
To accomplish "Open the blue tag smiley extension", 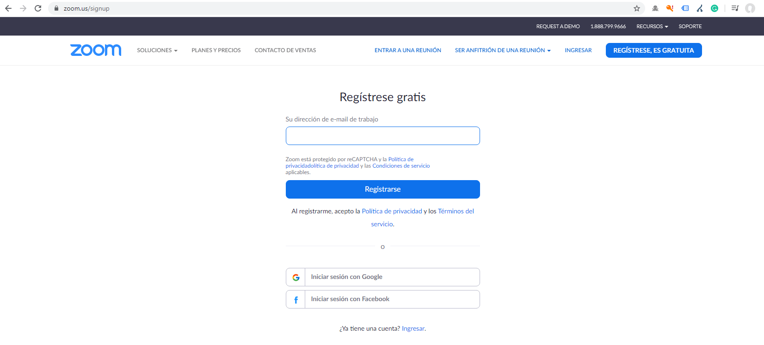I will (x=685, y=8).
